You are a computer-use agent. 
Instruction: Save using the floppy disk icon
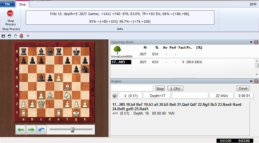click(3, 36)
